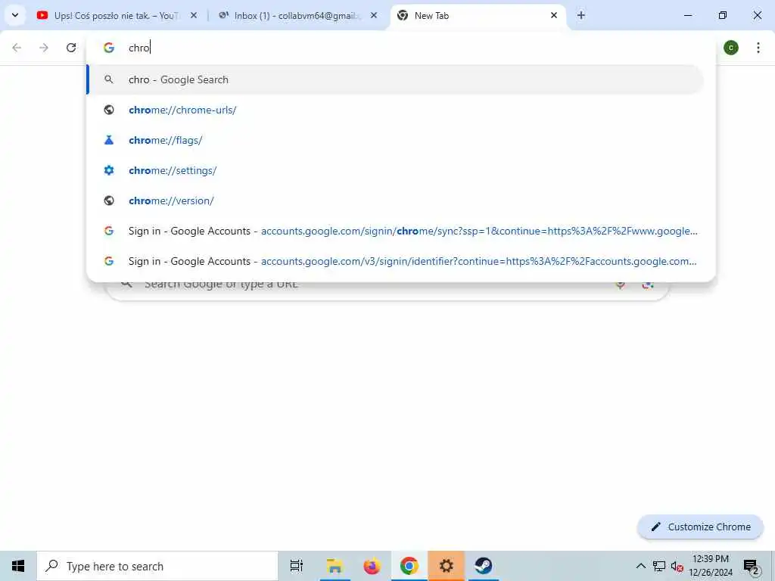Minimize the Chrome window
Image resolution: width=775 pixels, height=581 pixels.
[x=687, y=16]
